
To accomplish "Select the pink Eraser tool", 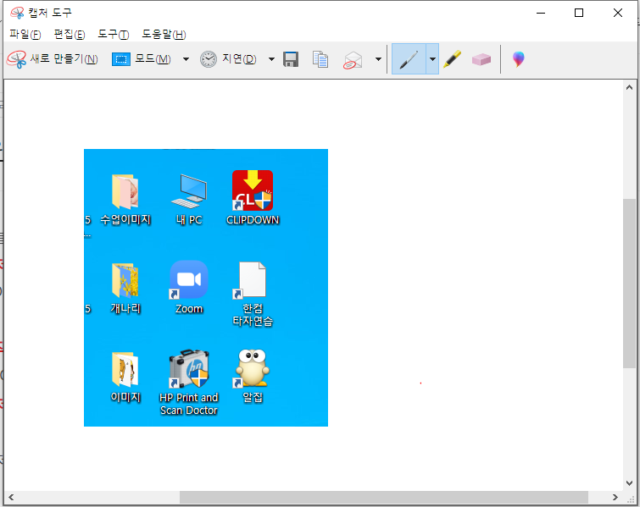I will click(481, 59).
